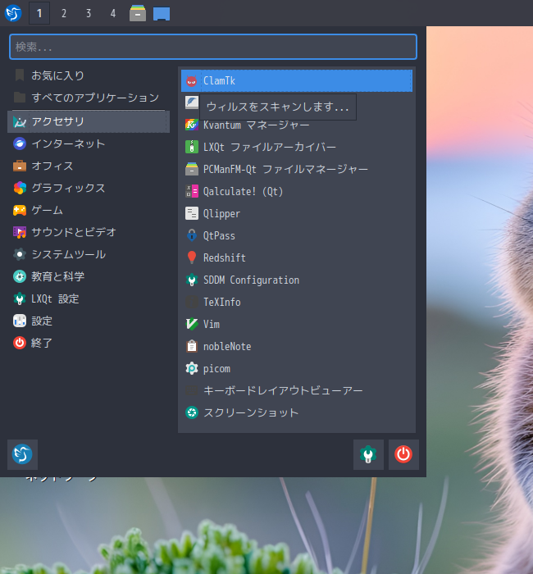Open ゲーム category label

(48, 210)
